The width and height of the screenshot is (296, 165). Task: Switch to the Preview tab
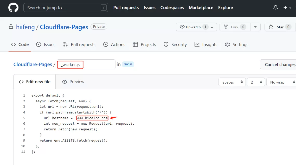pos(73,82)
